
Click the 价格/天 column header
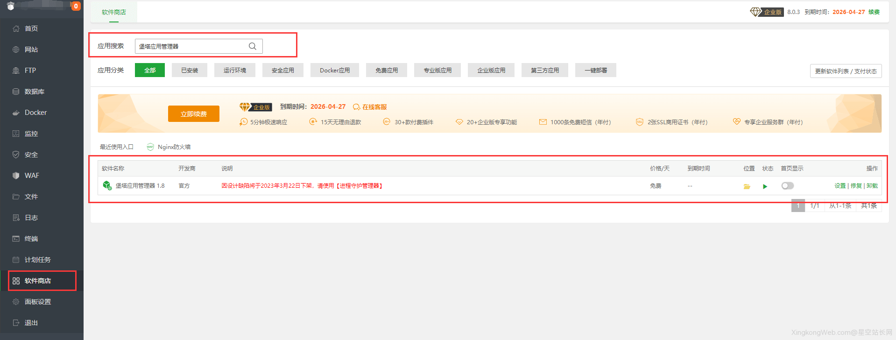pos(660,169)
